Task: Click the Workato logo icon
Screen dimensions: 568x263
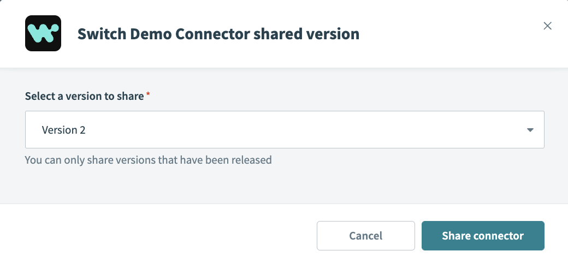Action: tap(43, 33)
